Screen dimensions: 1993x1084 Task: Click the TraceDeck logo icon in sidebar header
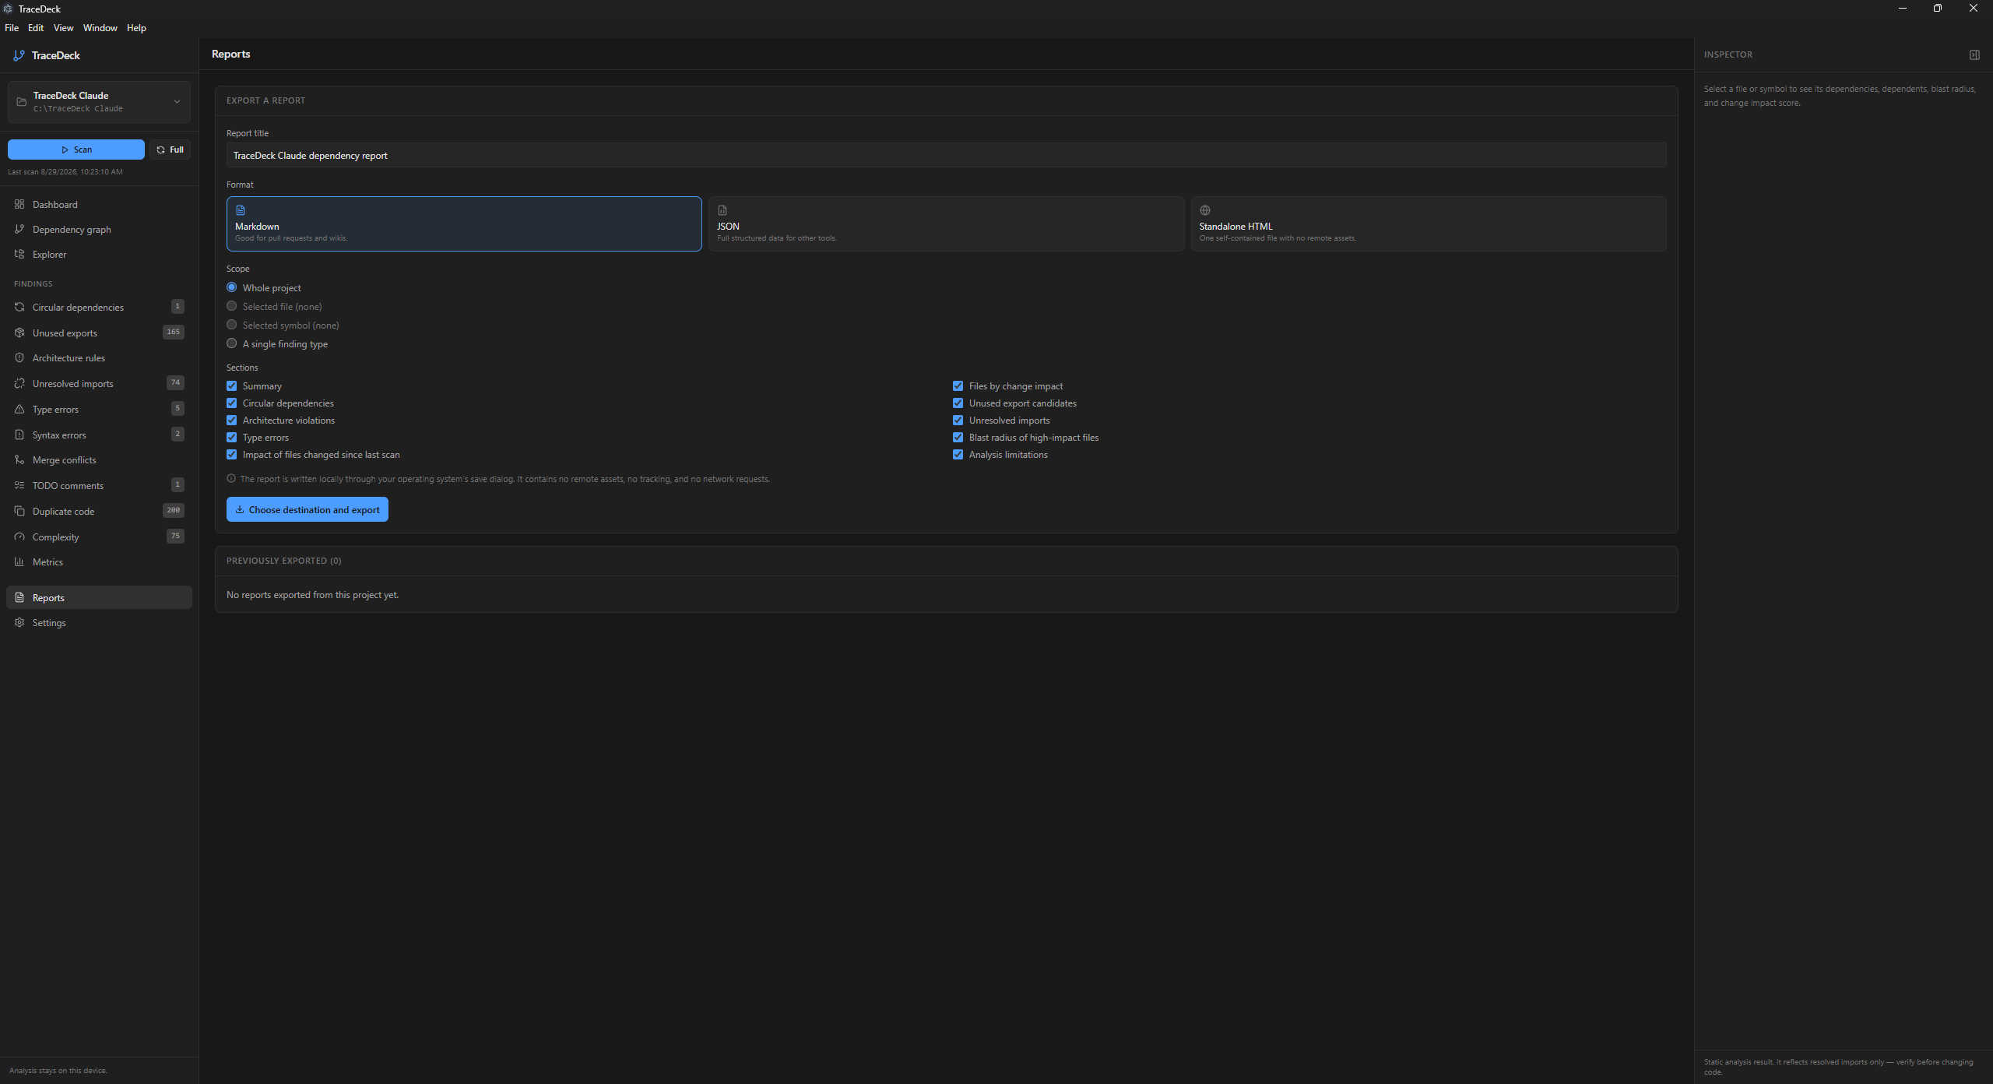point(19,55)
